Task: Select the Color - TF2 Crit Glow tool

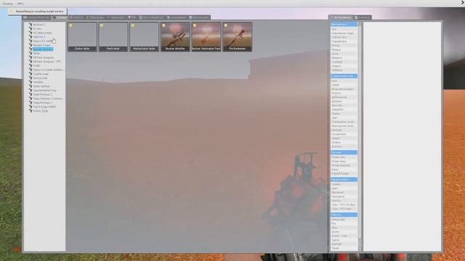Action: 344,204
